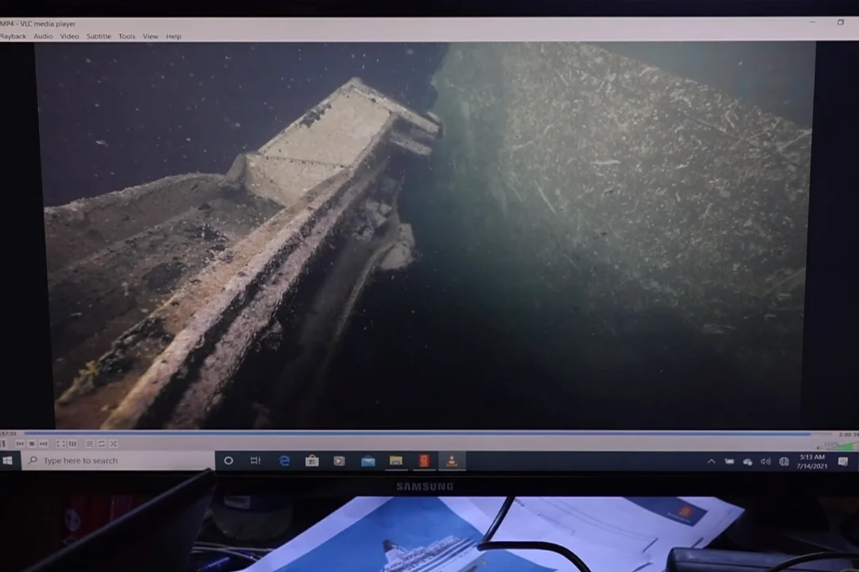Skip to next media in VLC

[44, 443]
